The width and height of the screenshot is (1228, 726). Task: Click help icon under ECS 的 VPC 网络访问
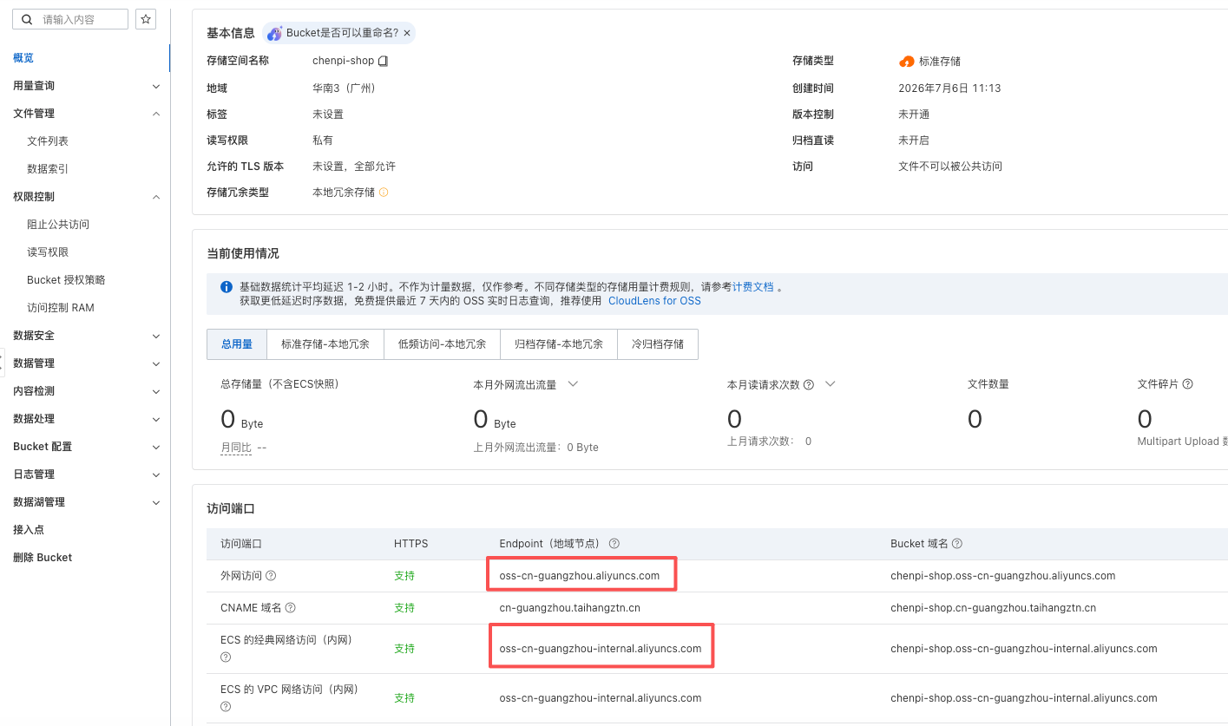[226, 707]
